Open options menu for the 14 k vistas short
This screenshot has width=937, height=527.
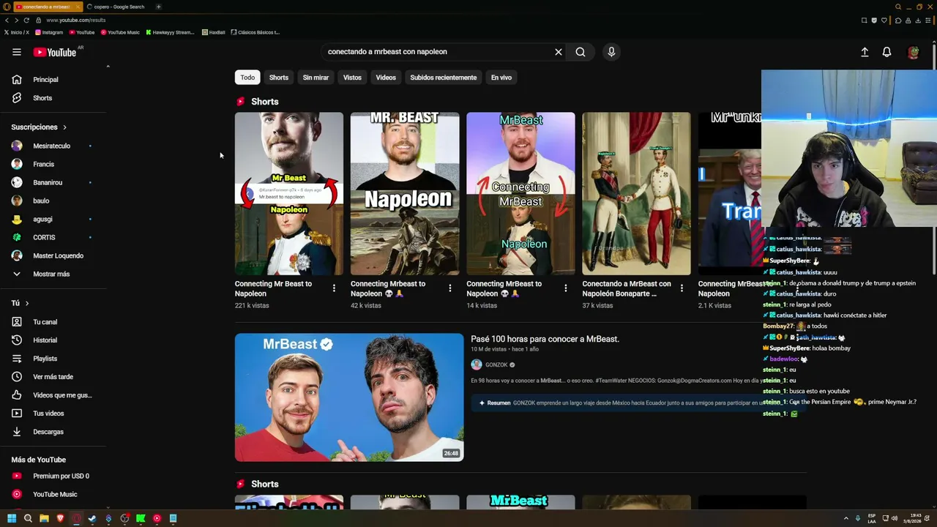pyautogui.click(x=565, y=288)
